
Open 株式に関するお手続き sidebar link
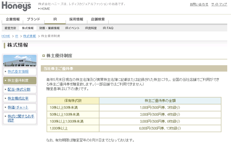21,118
